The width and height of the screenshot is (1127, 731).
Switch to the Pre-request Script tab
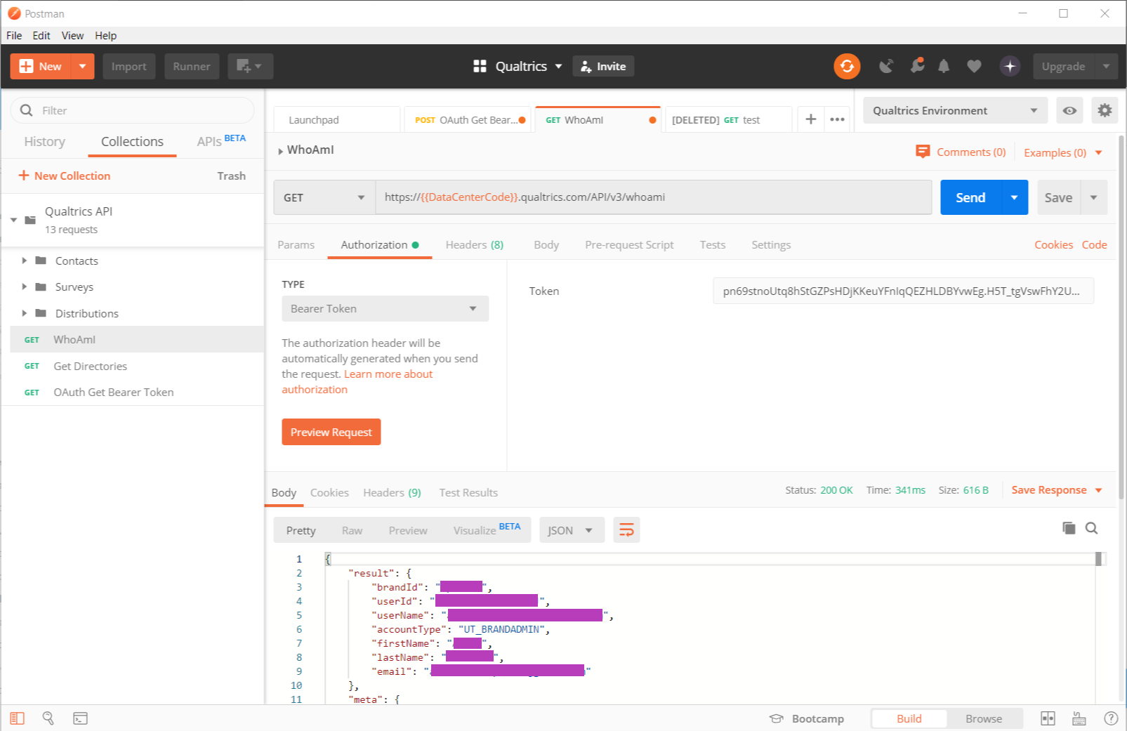click(x=629, y=245)
